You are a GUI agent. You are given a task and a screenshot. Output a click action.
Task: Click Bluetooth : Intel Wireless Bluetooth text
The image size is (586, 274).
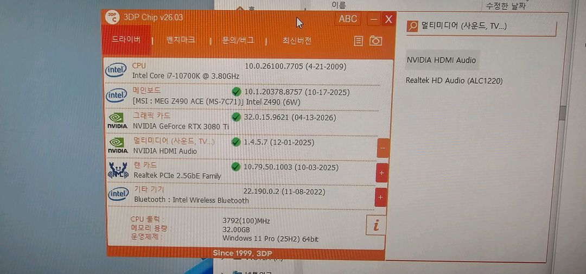tap(192, 200)
